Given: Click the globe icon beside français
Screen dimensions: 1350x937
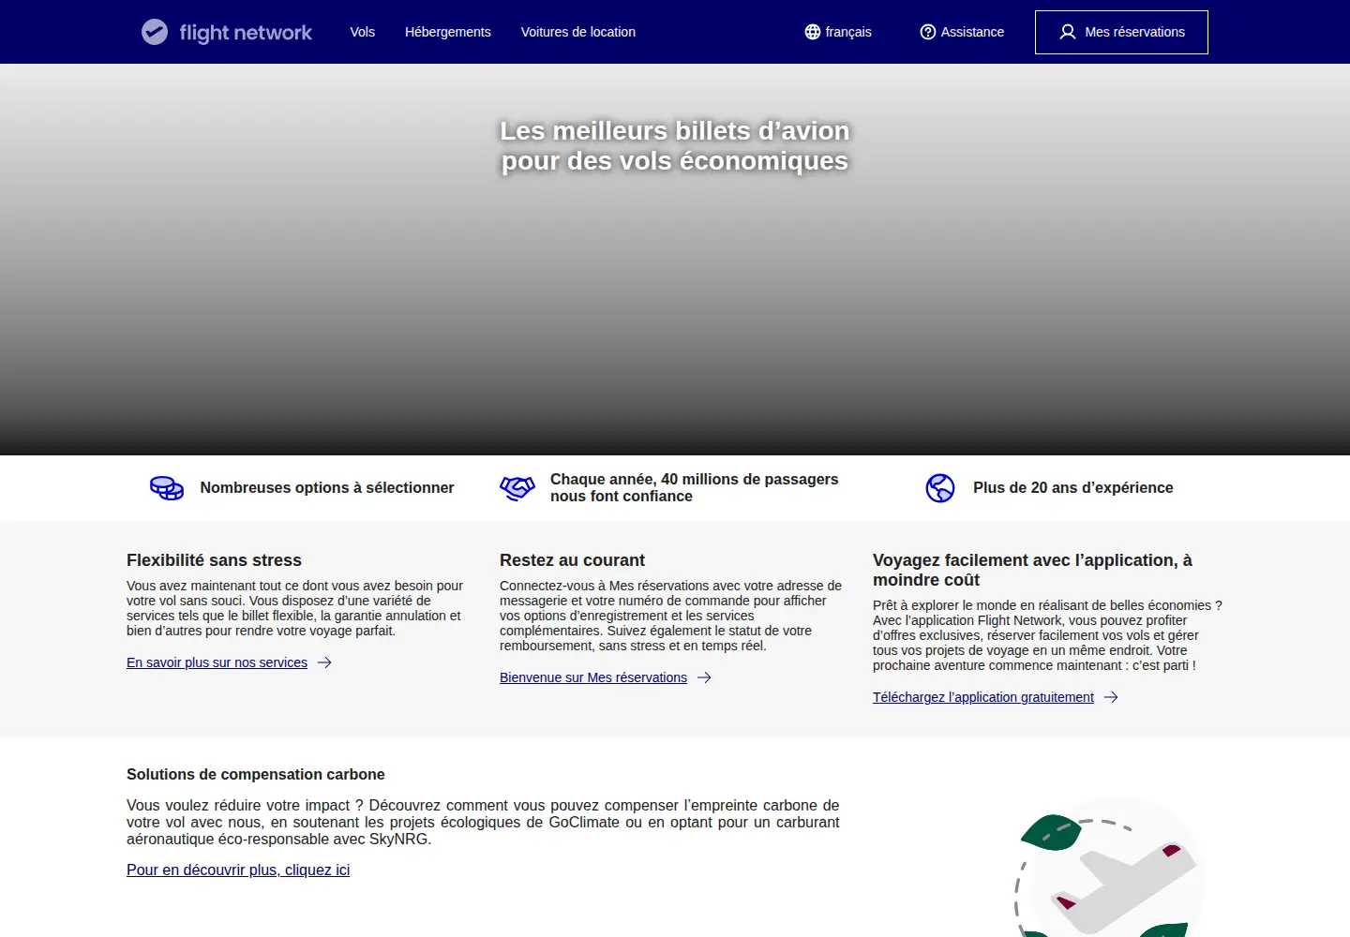Looking at the screenshot, I should (813, 32).
